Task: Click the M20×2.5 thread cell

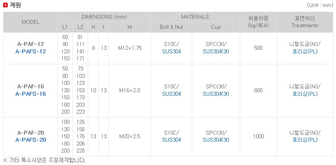Action: (130, 136)
